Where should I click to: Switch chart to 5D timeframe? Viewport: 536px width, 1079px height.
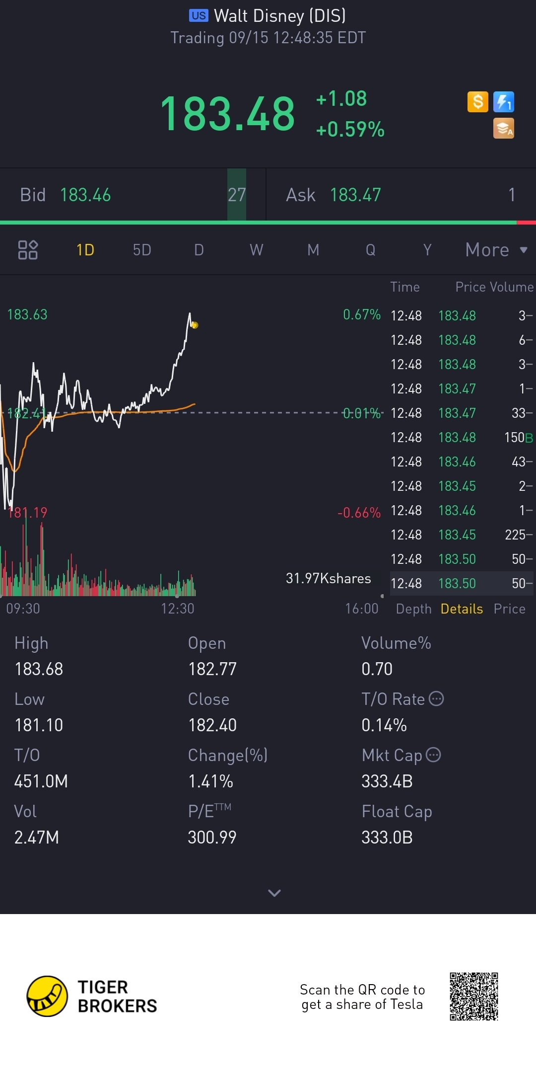[x=142, y=249]
